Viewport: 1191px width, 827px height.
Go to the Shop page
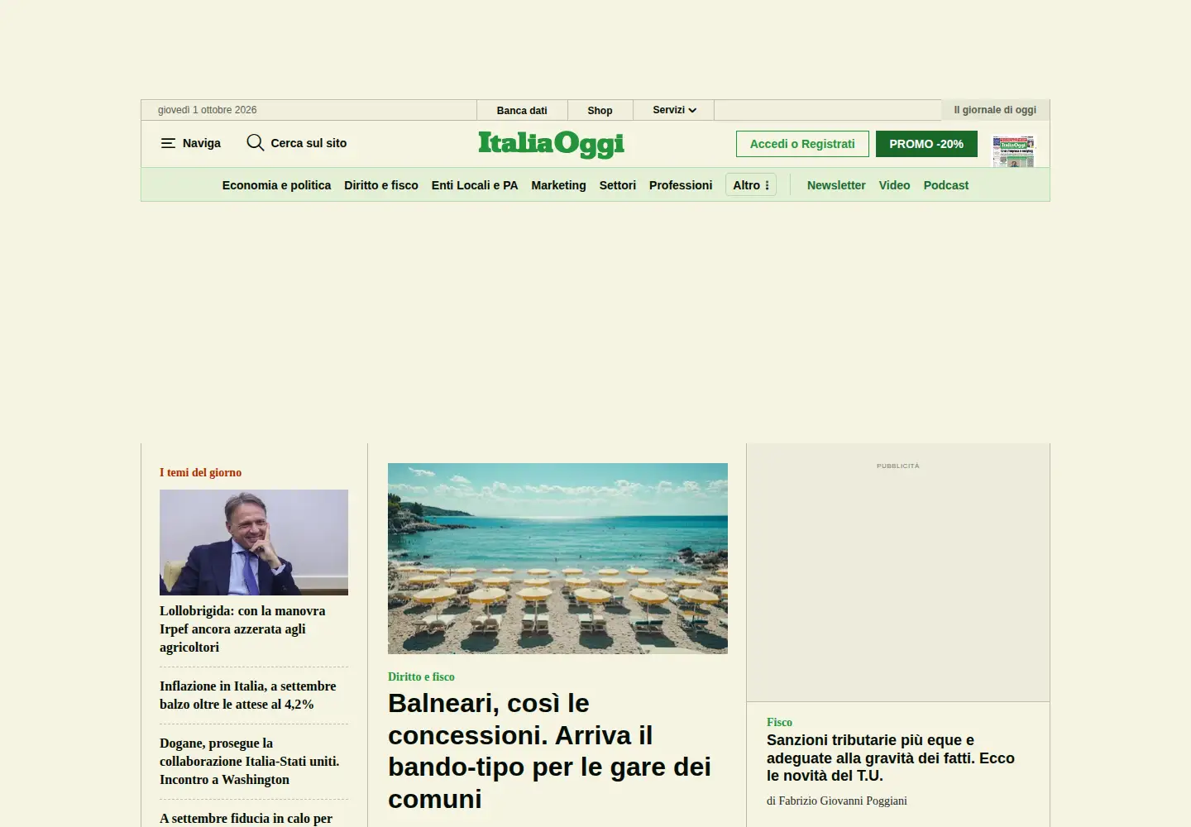tap(600, 111)
